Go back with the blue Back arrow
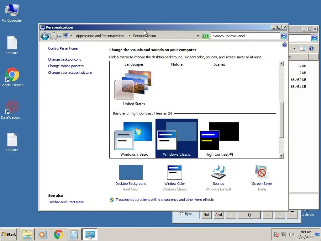 [x=45, y=36]
